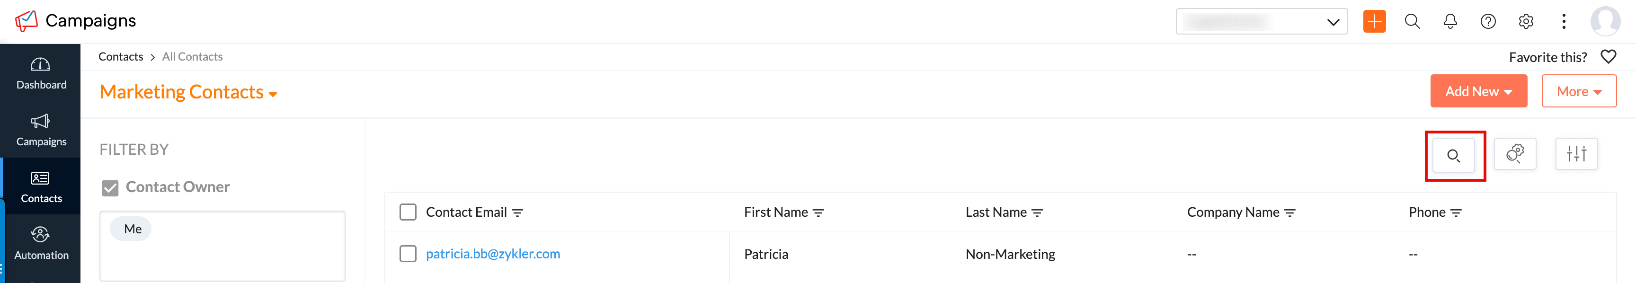Viewport: 1636px width, 283px height.
Task: Toggle the Contact Owner filter checkbox
Action: coord(110,188)
